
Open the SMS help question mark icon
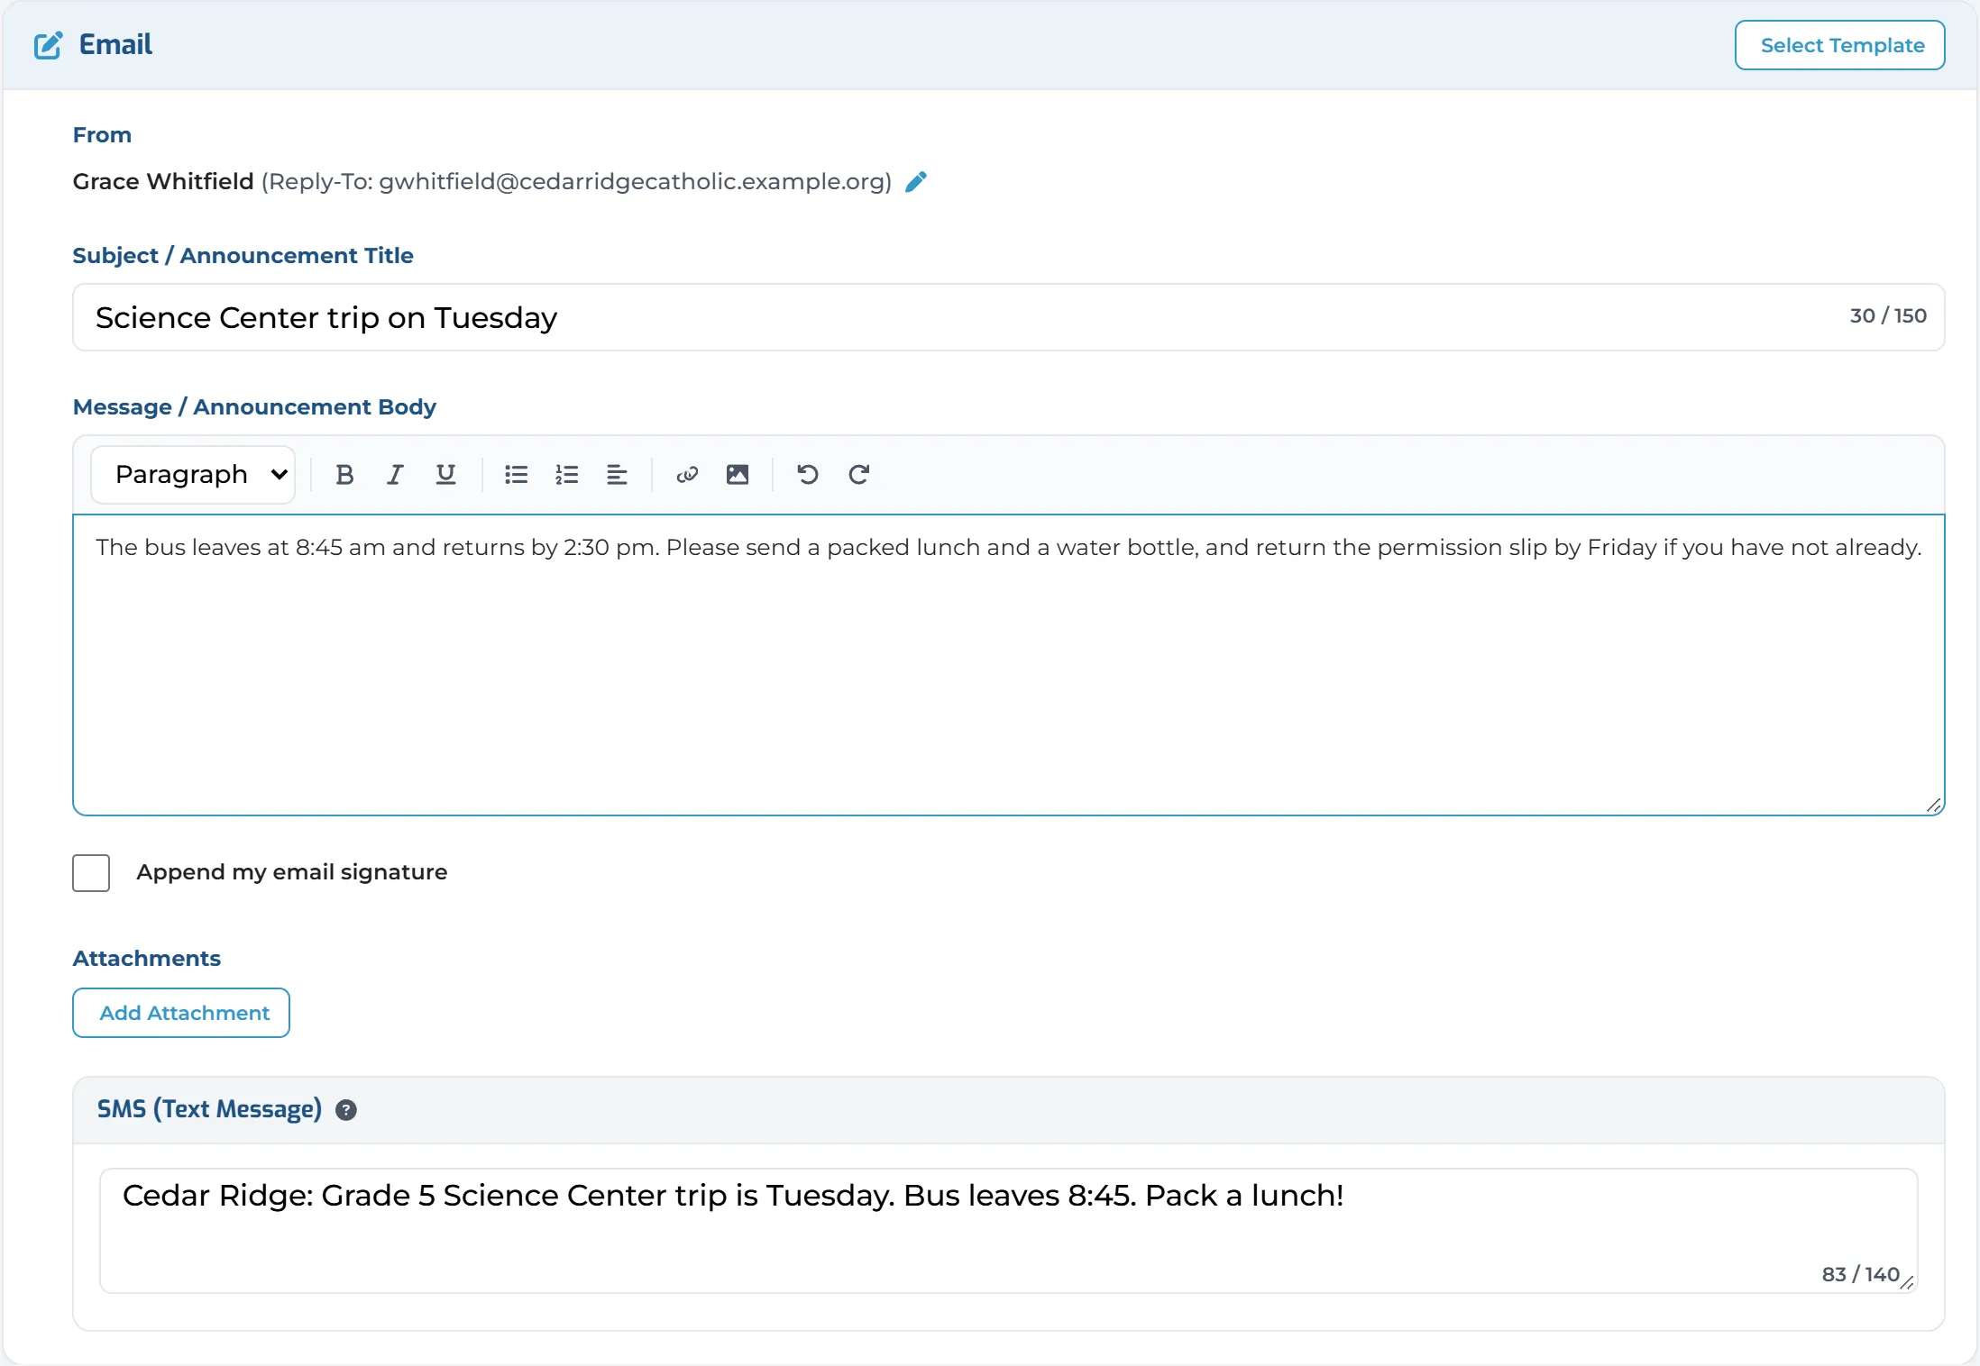click(x=346, y=1110)
